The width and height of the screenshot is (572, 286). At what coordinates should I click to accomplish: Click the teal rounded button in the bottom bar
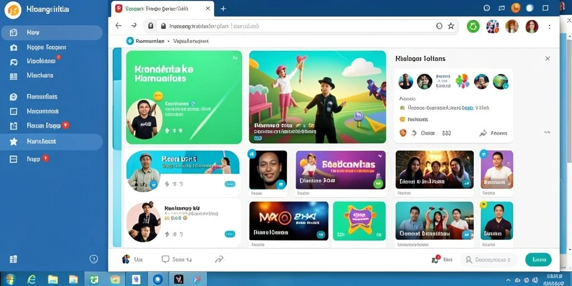(x=538, y=259)
